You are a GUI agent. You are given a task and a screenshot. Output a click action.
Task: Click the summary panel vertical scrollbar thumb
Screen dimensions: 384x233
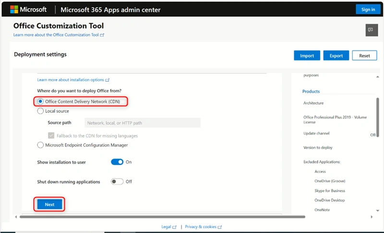pos(377,117)
